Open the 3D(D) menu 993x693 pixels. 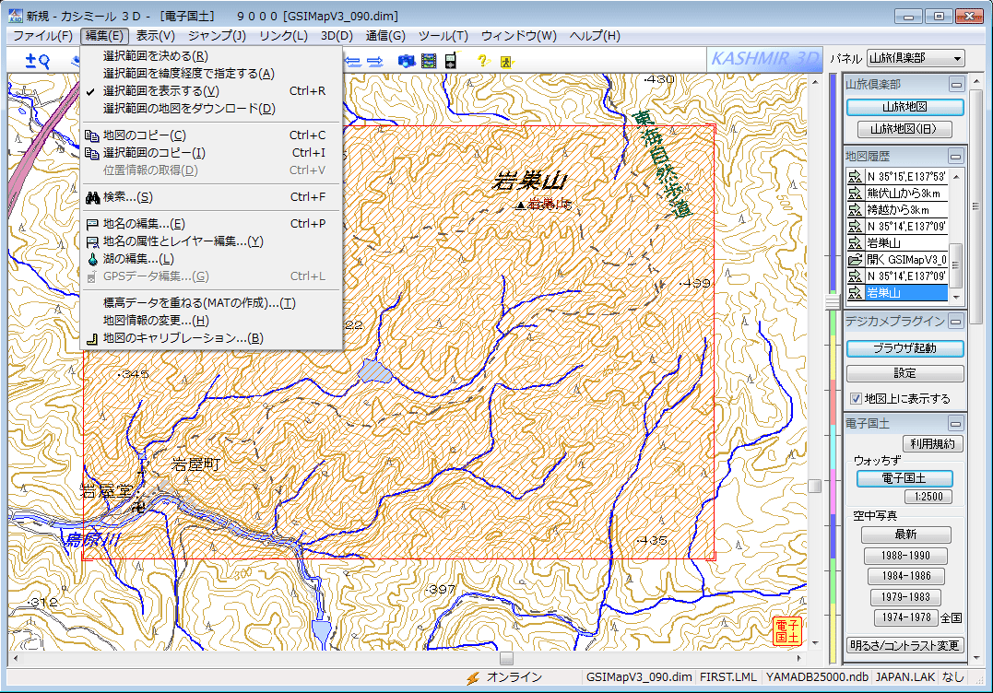(x=337, y=36)
